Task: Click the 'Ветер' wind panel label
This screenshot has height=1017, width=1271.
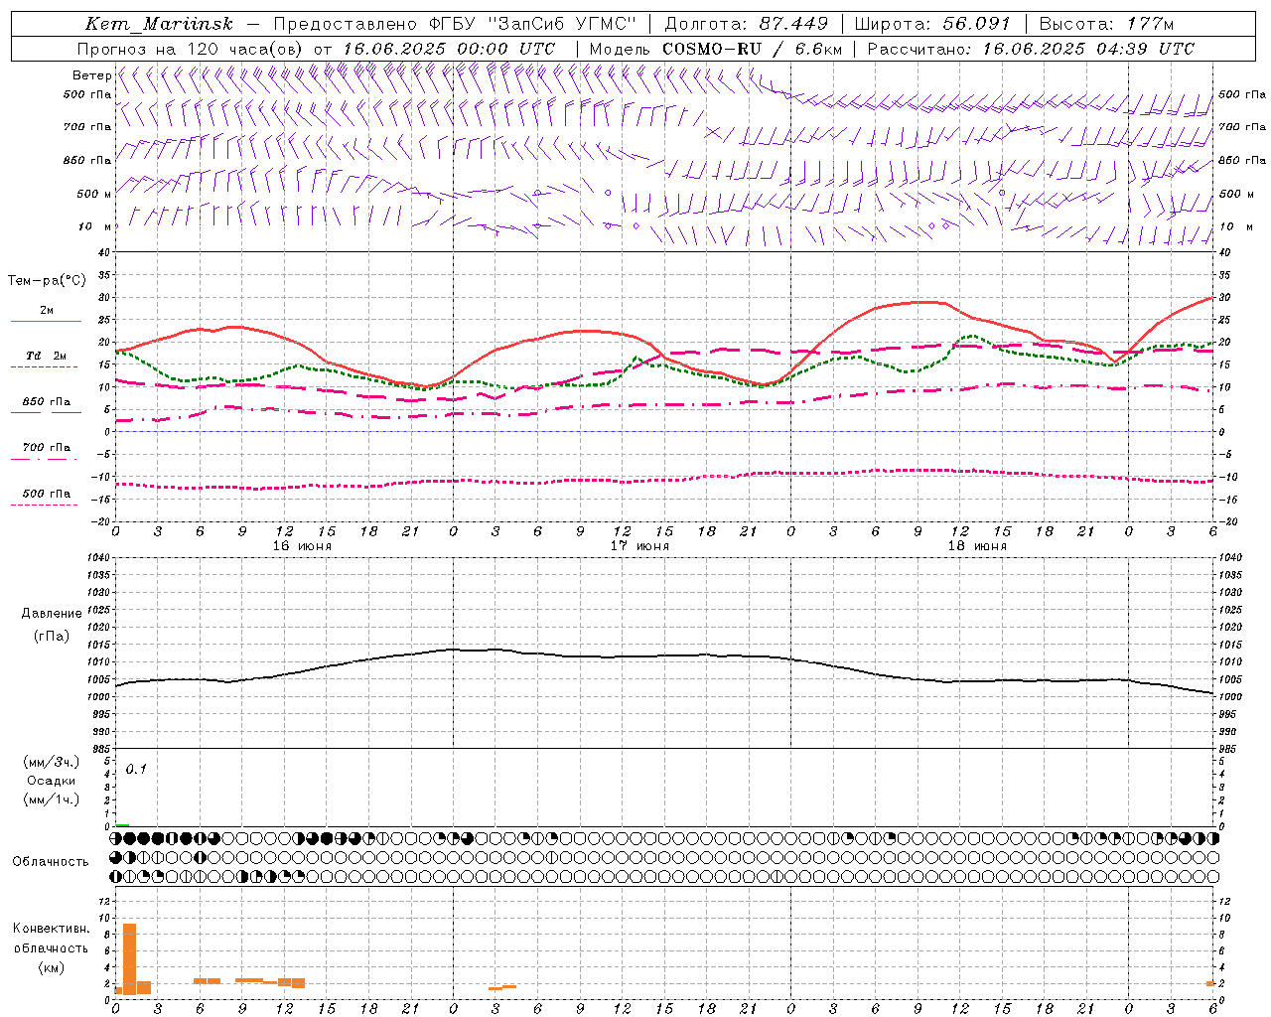Action: point(91,75)
